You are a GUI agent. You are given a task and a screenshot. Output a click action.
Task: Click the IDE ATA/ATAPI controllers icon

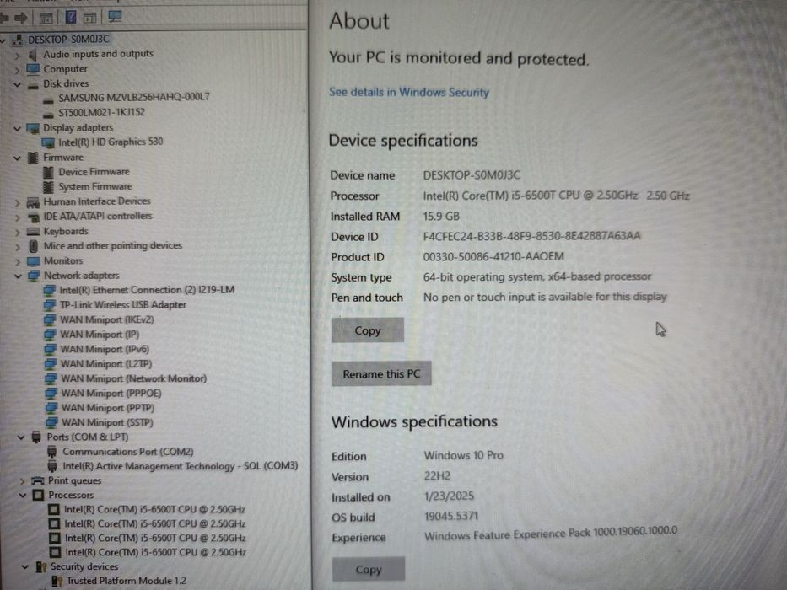click(34, 217)
